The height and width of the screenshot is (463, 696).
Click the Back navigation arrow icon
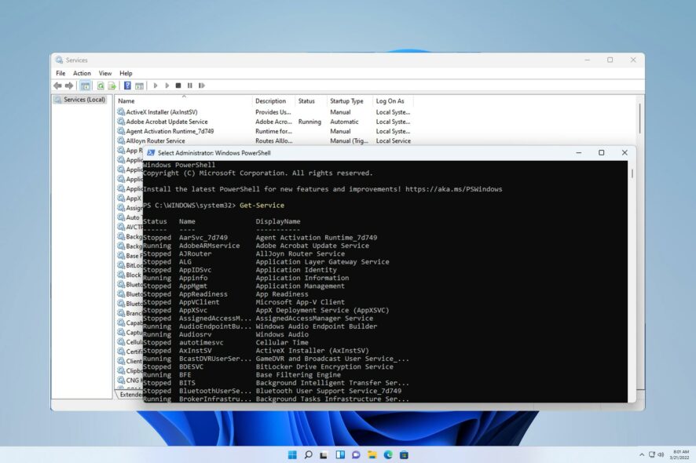(x=57, y=86)
